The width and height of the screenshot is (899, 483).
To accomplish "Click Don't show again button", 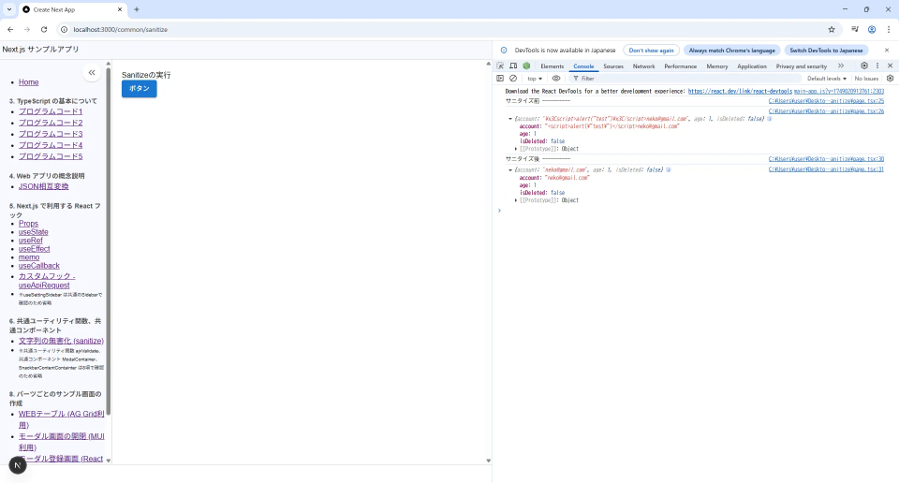I will pyautogui.click(x=651, y=51).
